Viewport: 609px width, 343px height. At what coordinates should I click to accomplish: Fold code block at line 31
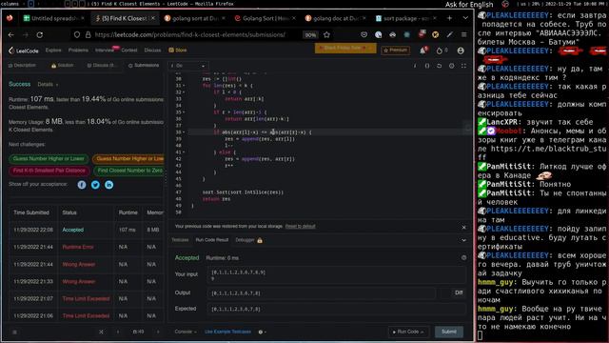point(184,86)
